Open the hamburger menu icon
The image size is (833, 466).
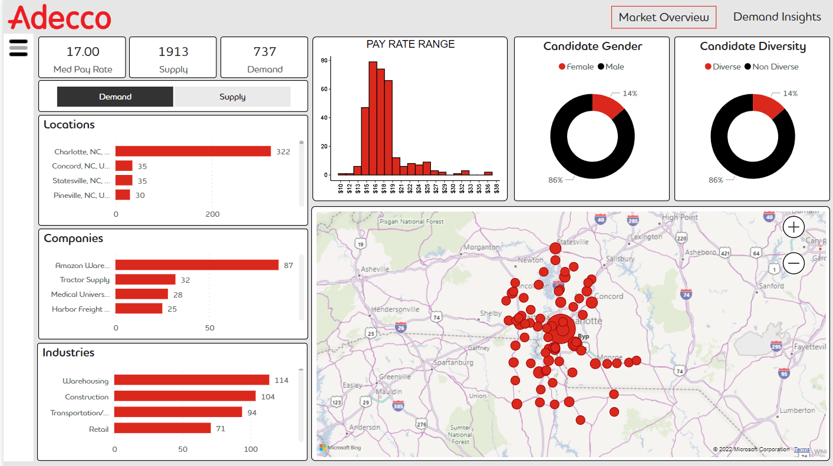point(18,47)
